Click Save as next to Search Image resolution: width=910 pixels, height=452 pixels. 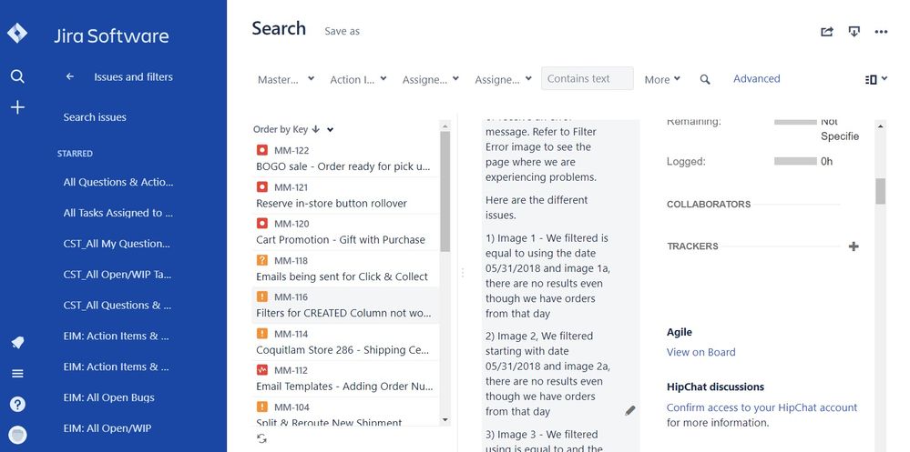(342, 31)
